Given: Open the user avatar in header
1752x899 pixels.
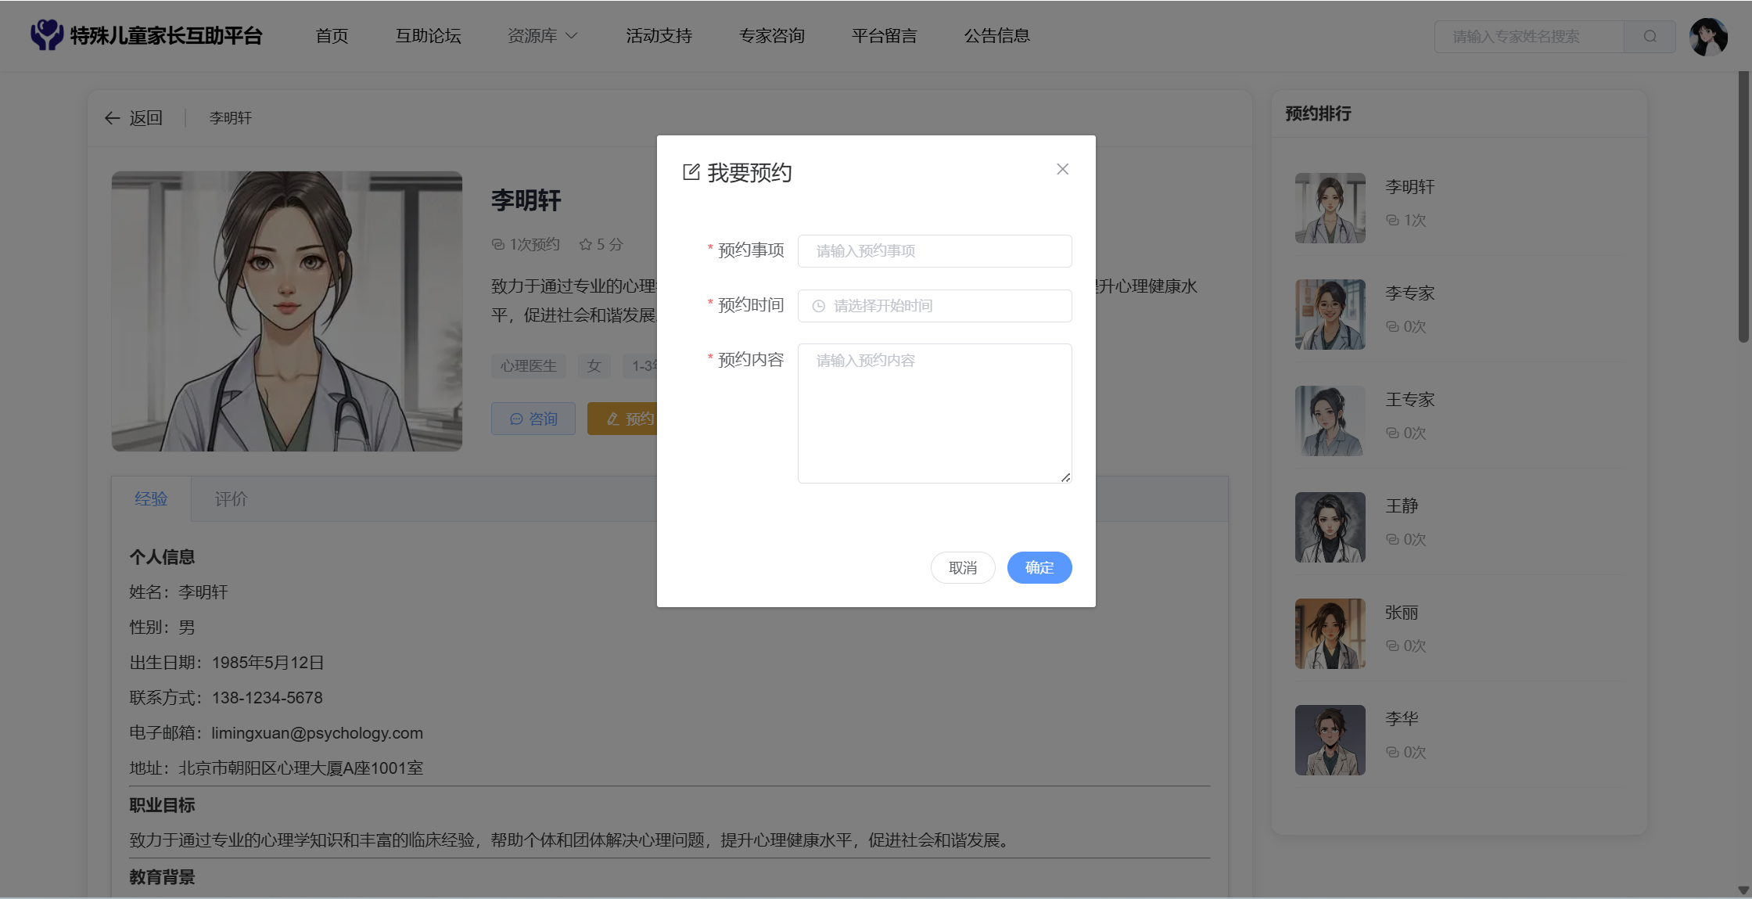Looking at the screenshot, I should [1708, 37].
